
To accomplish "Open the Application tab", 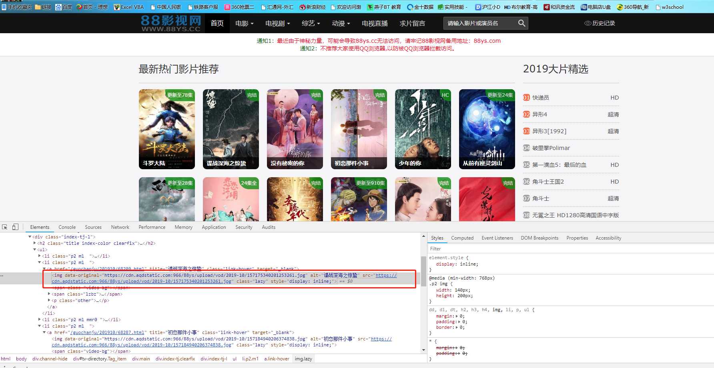I will (214, 227).
